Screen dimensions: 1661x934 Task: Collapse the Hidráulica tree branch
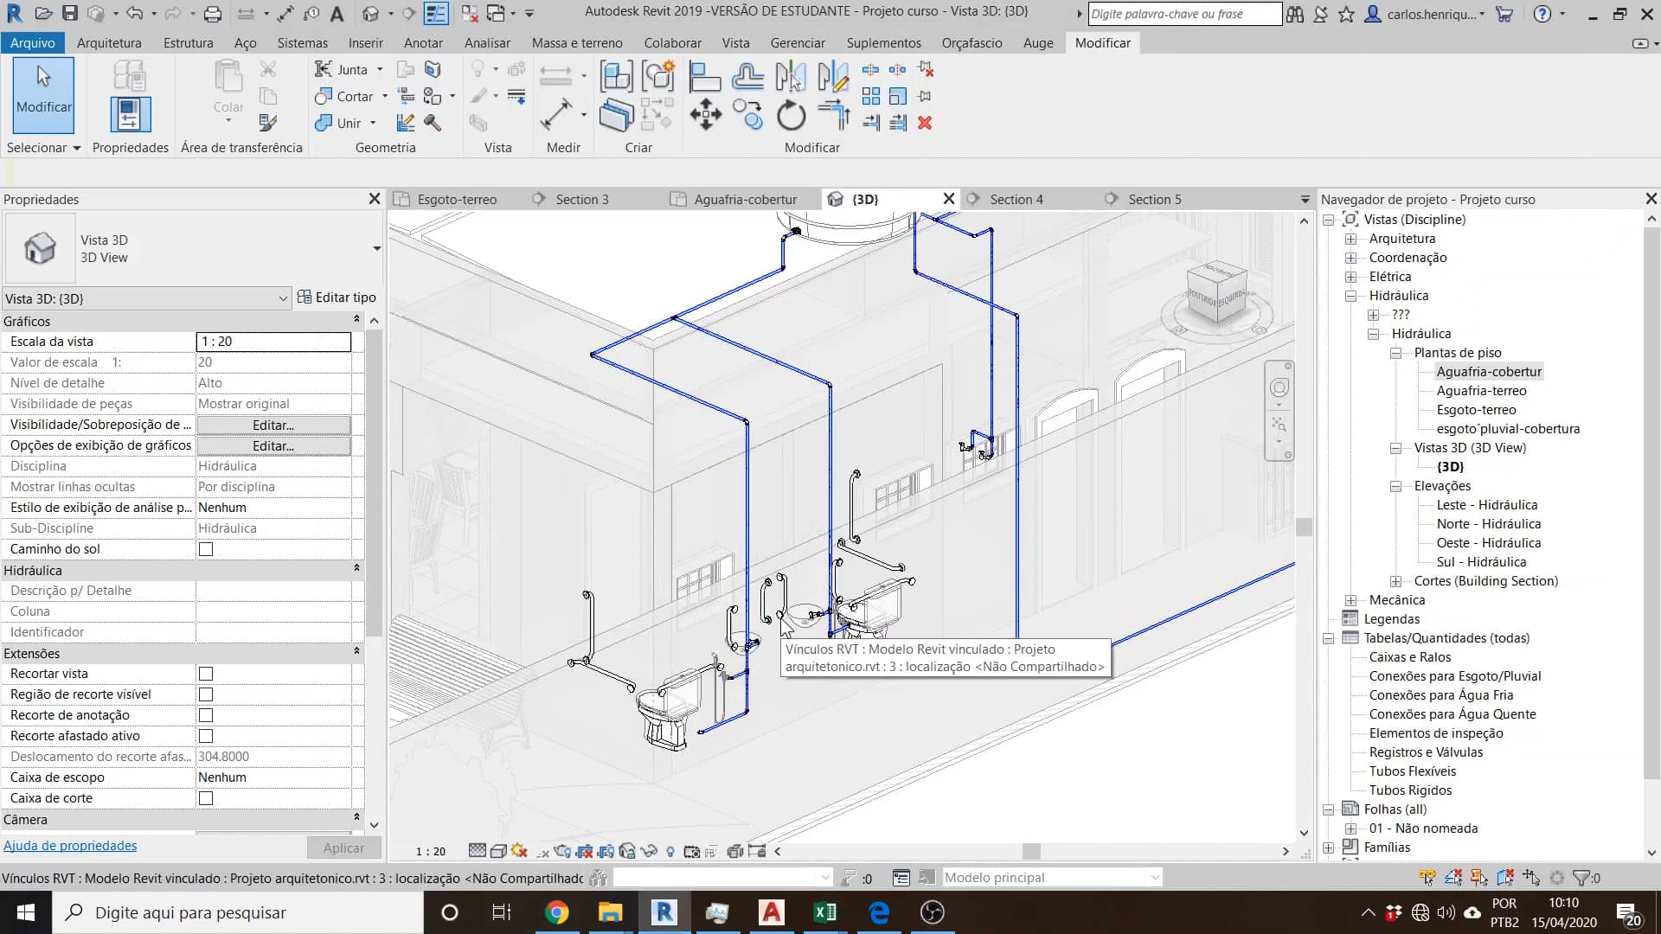[1351, 295]
